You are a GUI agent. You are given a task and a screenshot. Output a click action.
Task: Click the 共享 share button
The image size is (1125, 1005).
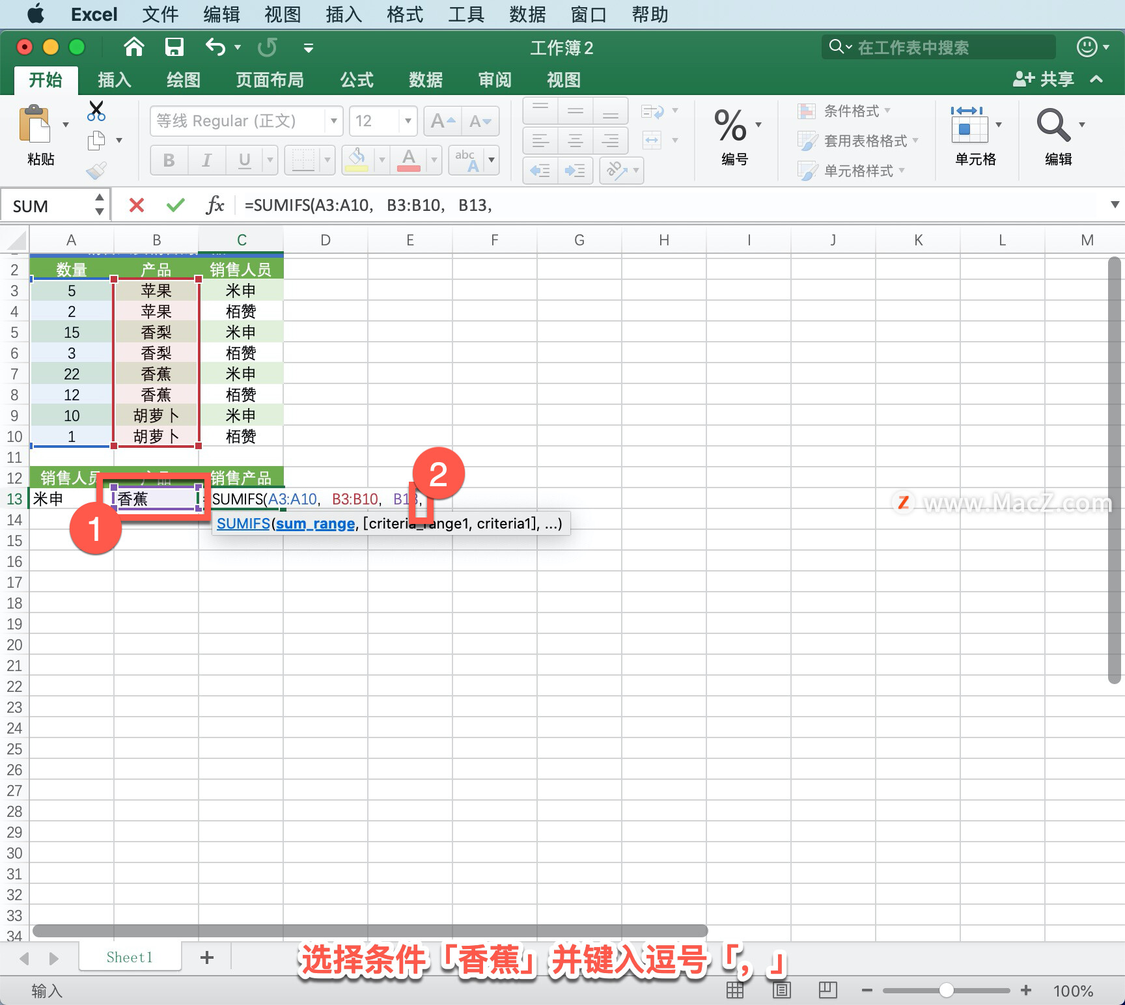pos(1044,79)
